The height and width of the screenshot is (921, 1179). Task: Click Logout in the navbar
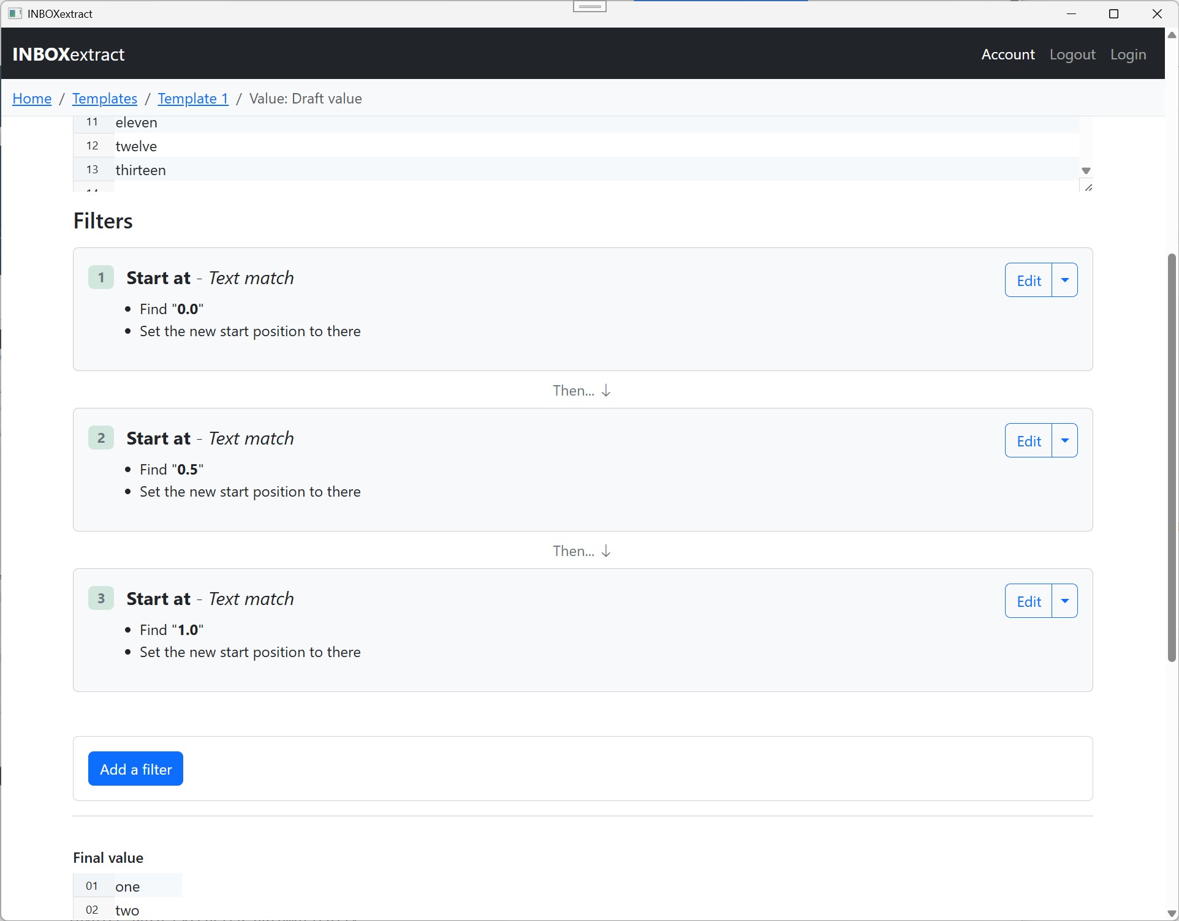pyautogui.click(x=1072, y=55)
